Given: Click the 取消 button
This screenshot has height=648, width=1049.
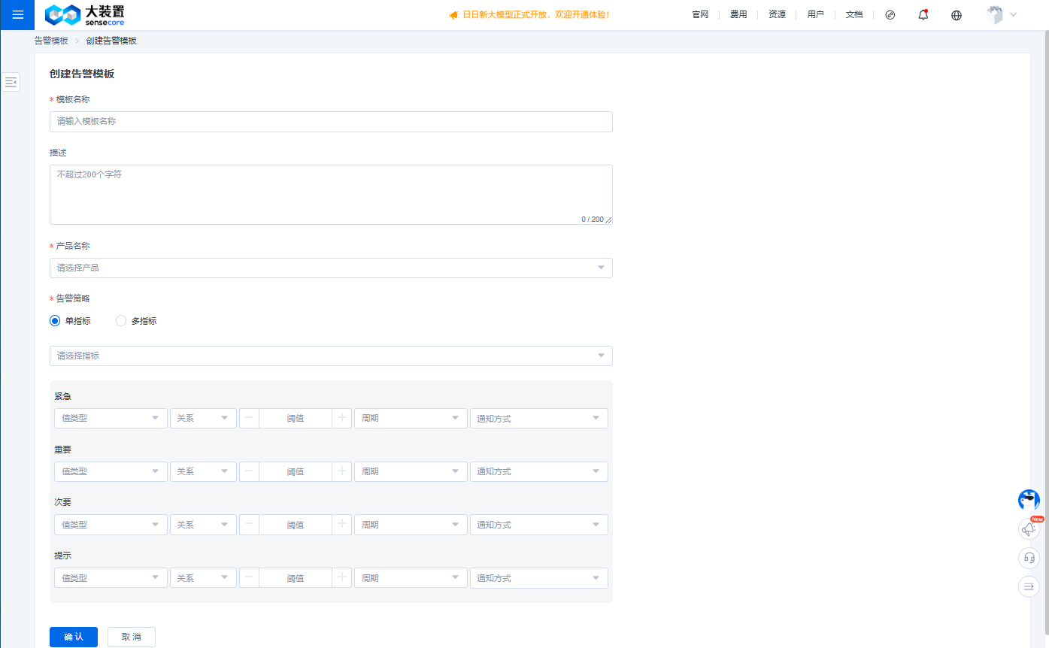Looking at the screenshot, I should pyautogui.click(x=132, y=637).
